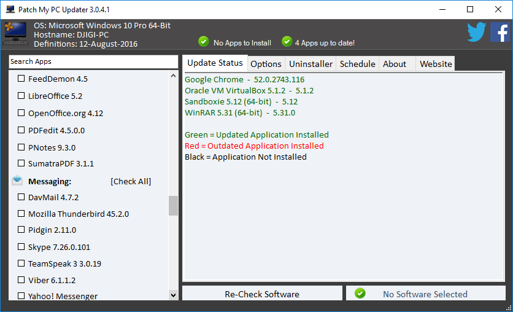Select the PNotes 9.3.0 checkbox
513x312 pixels.
coord(21,147)
